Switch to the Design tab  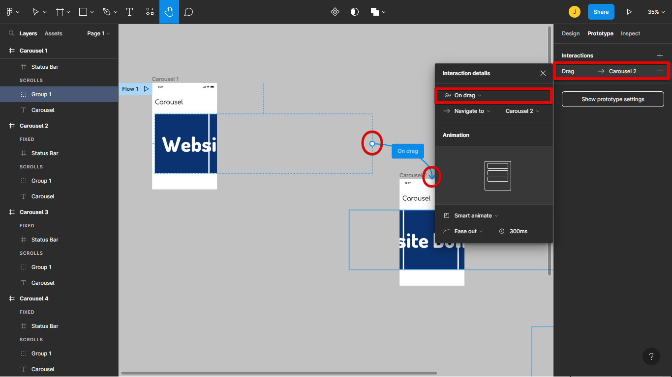pyautogui.click(x=570, y=33)
